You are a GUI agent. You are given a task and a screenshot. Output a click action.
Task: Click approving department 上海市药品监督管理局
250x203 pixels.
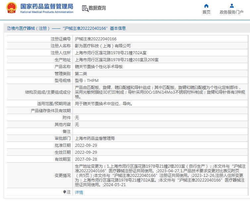point(95,138)
